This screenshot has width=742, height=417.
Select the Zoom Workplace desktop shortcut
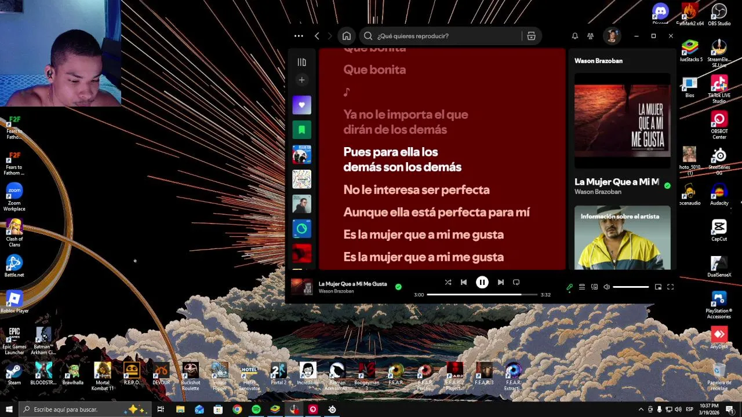pyautogui.click(x=14, y=197)
